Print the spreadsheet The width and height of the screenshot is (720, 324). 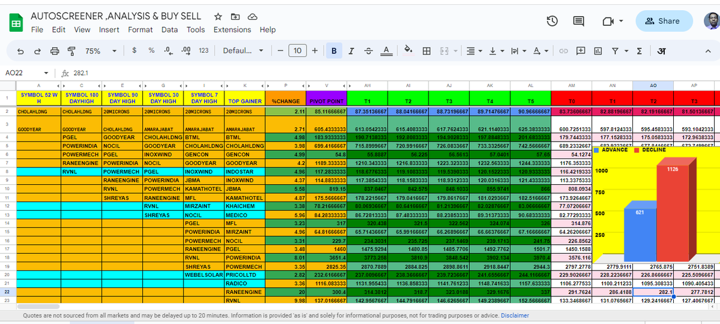point(55,51)
